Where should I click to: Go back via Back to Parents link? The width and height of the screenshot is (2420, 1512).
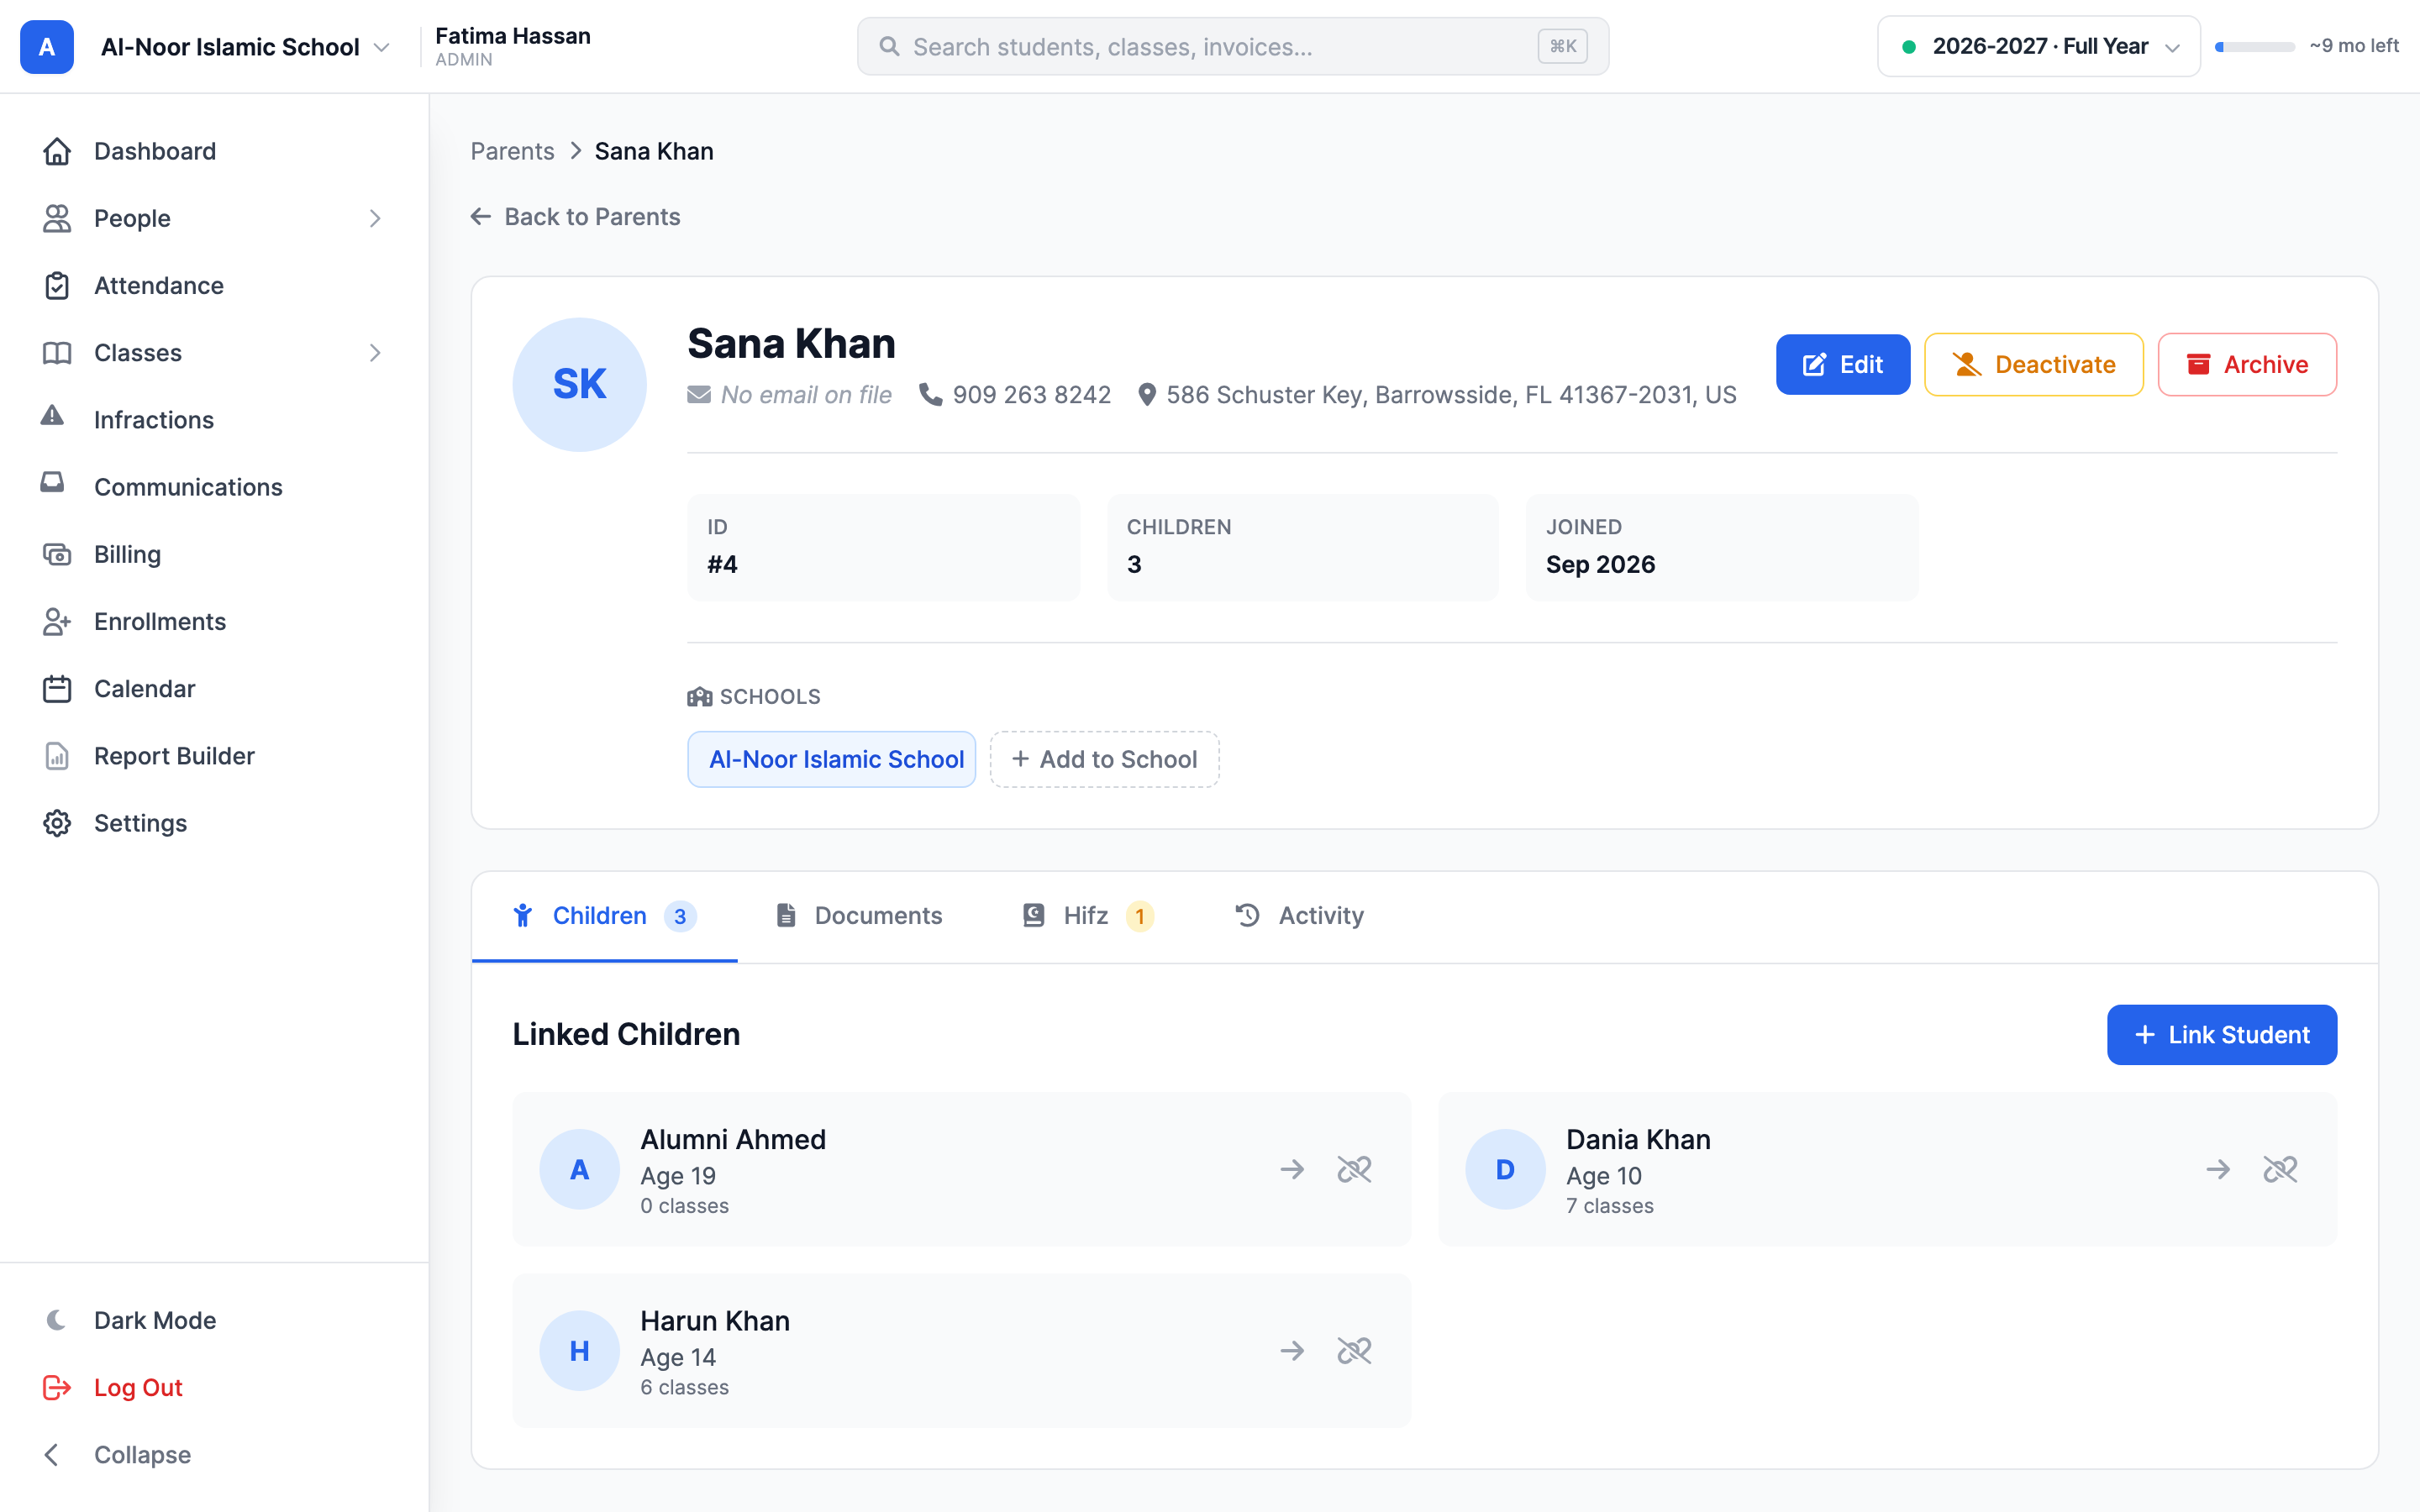[x=576, y=217]
